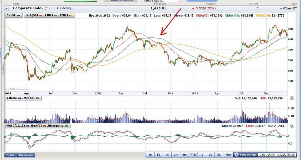This screenshot has height=160, width=301.
Task: Show the Max time range
Action: [228, 155]
